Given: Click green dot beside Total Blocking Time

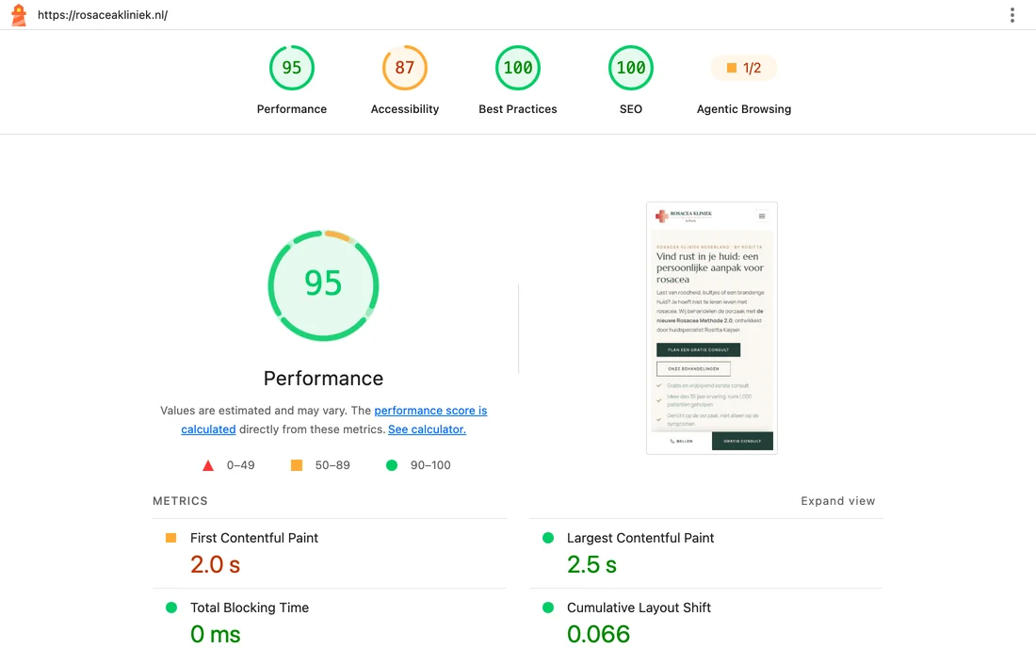Looking at the screenshot, I should point(171,607).
